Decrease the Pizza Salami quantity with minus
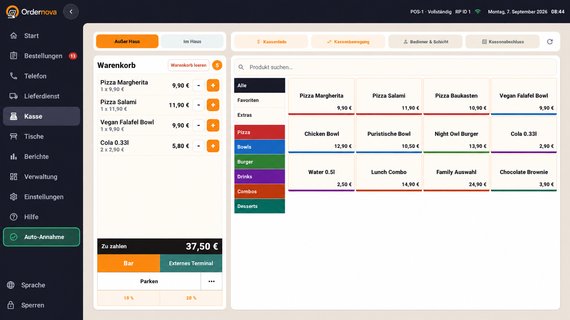This screenshot has width=570, height=320. click(x=198, y=105)
